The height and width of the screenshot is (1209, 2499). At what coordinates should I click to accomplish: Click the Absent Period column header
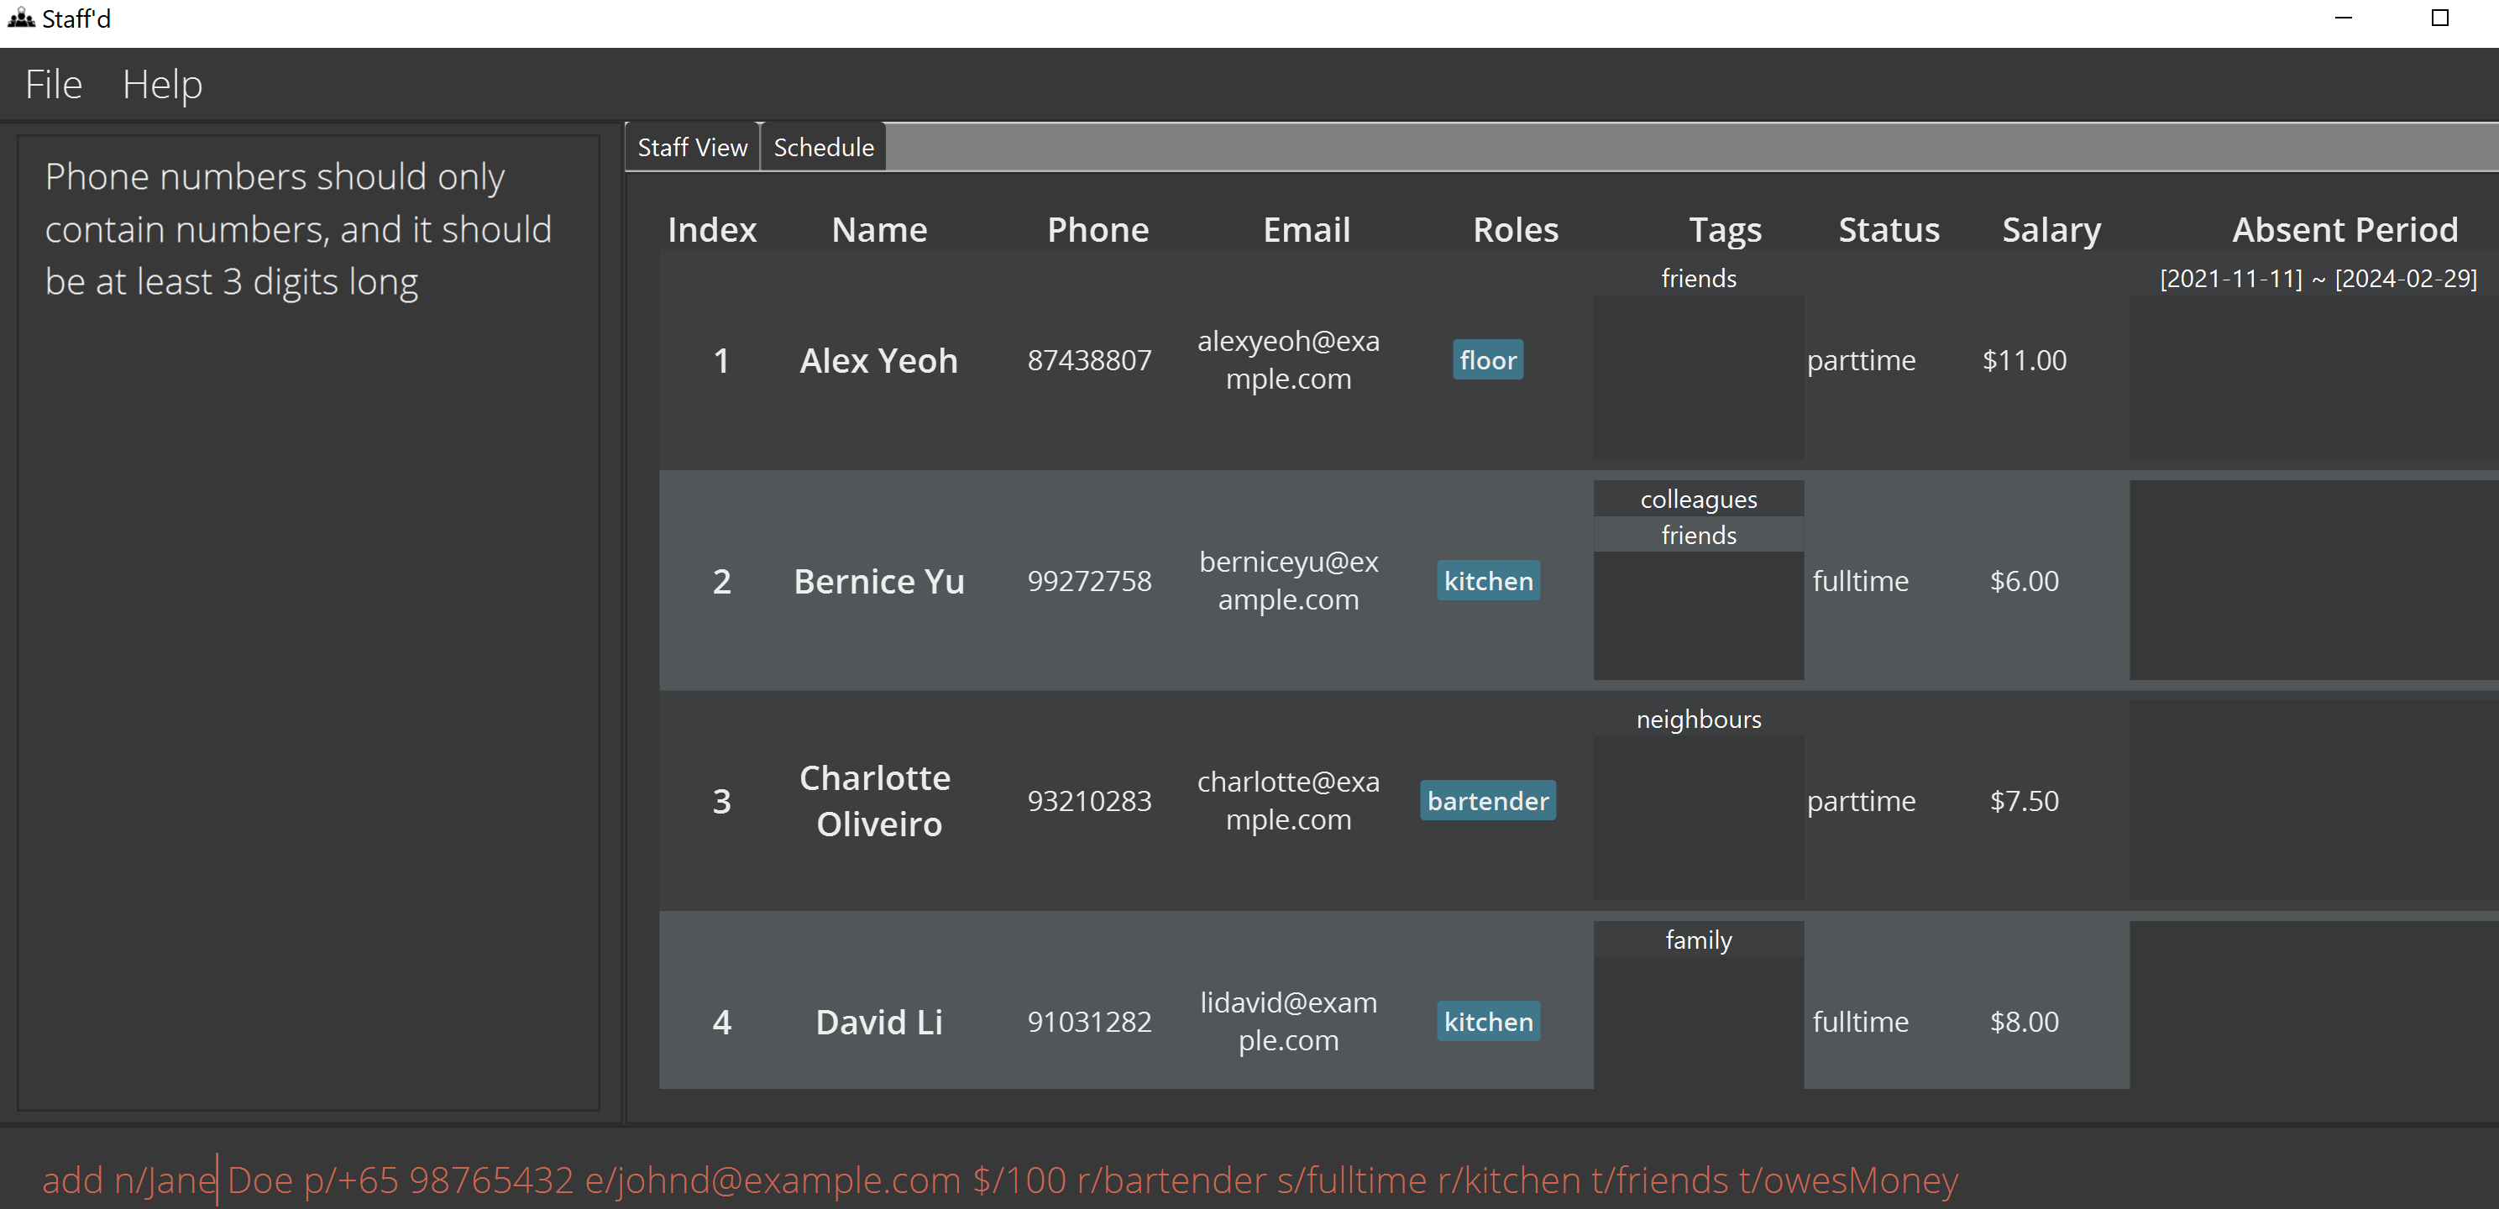click(2344, 230)
